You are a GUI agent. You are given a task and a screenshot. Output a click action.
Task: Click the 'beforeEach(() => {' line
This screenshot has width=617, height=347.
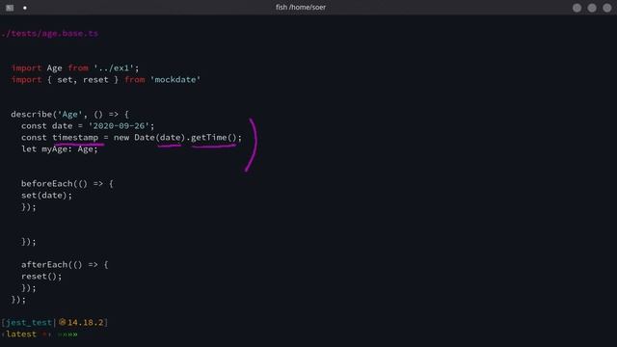tap(67, 183)
